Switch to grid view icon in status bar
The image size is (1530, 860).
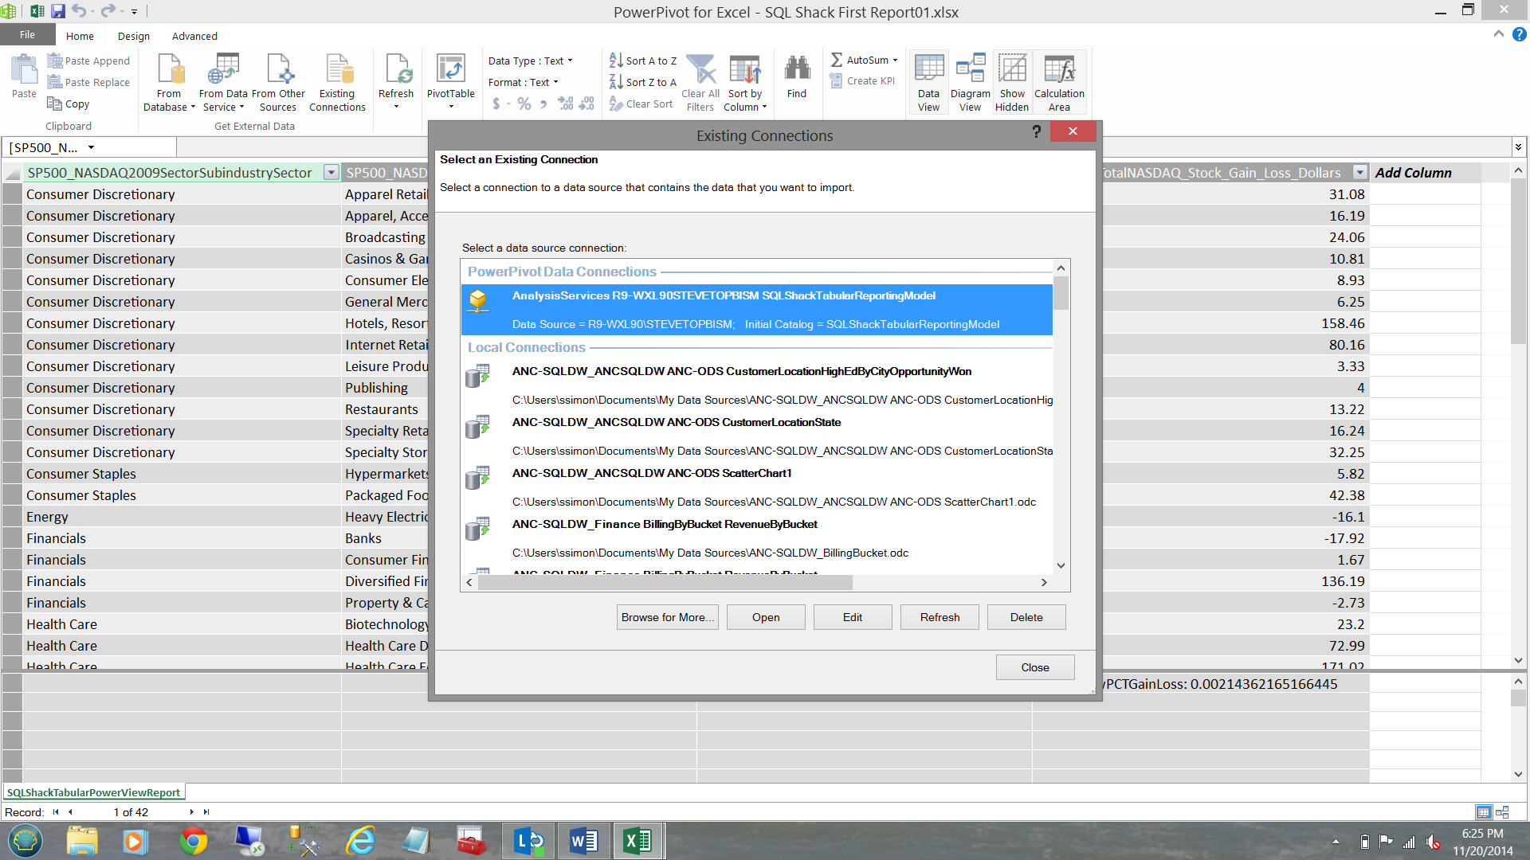click(1483, 812)
